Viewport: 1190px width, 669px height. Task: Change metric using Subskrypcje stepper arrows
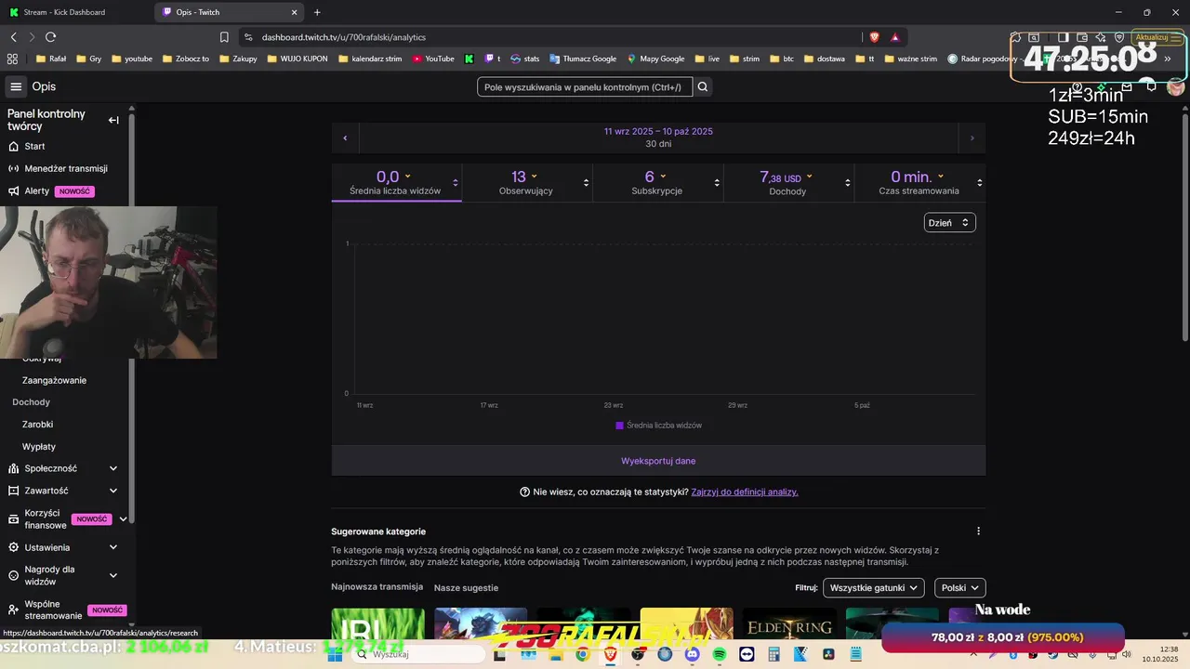[717, 183]
